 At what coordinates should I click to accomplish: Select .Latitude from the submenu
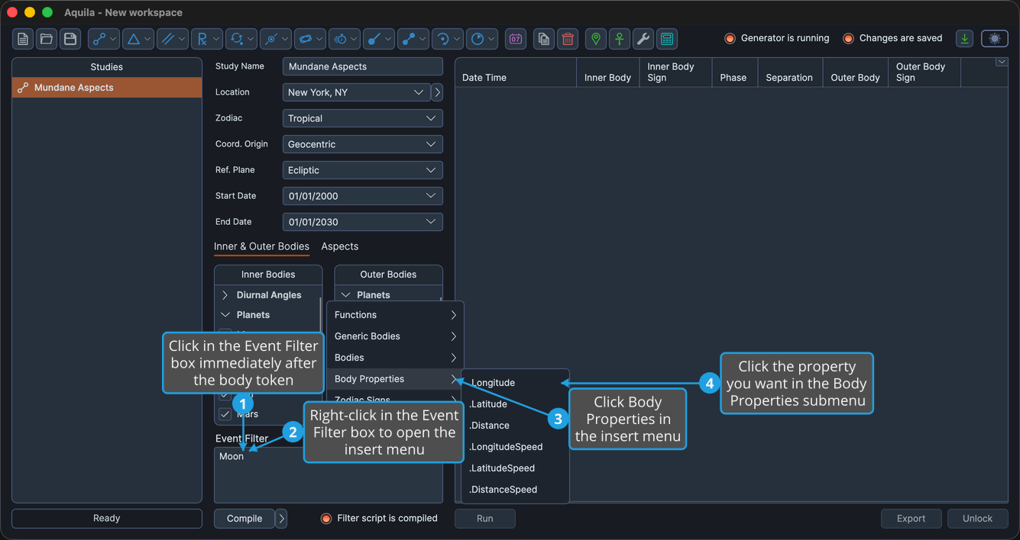pyautogui.click(x=516, y=404)
